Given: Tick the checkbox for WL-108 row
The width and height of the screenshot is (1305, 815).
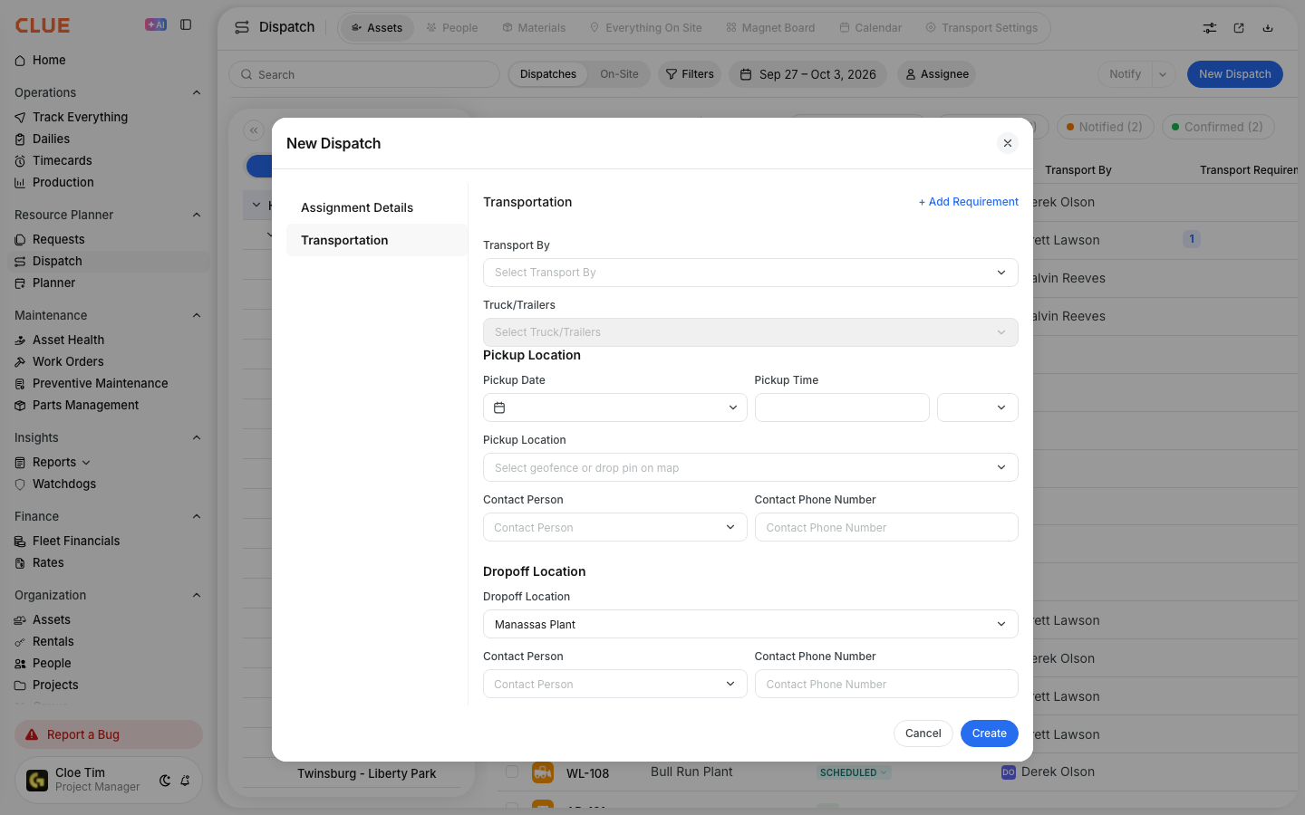Looking at the screenshot, I should coord(512,772).
